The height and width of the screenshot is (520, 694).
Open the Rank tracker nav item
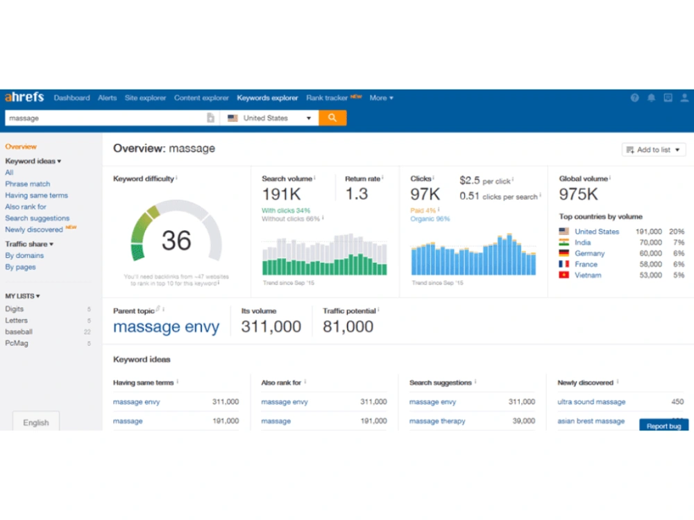[x=327, y=98]
